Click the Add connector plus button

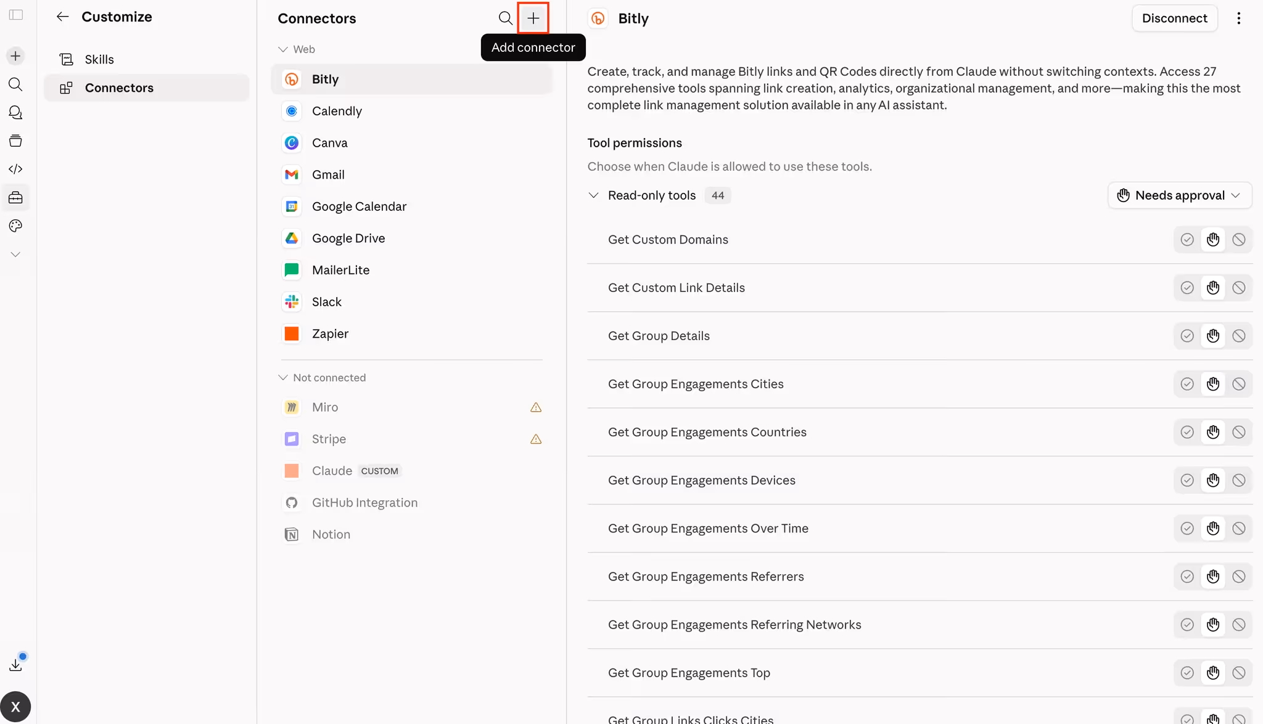click(x=533, y=18)
